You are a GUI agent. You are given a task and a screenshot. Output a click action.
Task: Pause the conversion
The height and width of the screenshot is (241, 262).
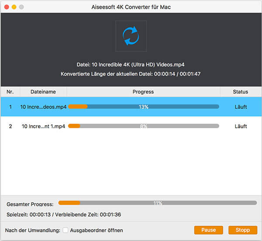tap(209, 230)
